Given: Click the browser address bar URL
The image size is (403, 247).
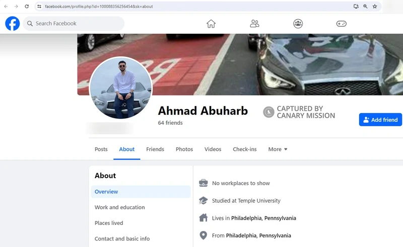Looking at the screenshot, I should [x=99, y=7].
